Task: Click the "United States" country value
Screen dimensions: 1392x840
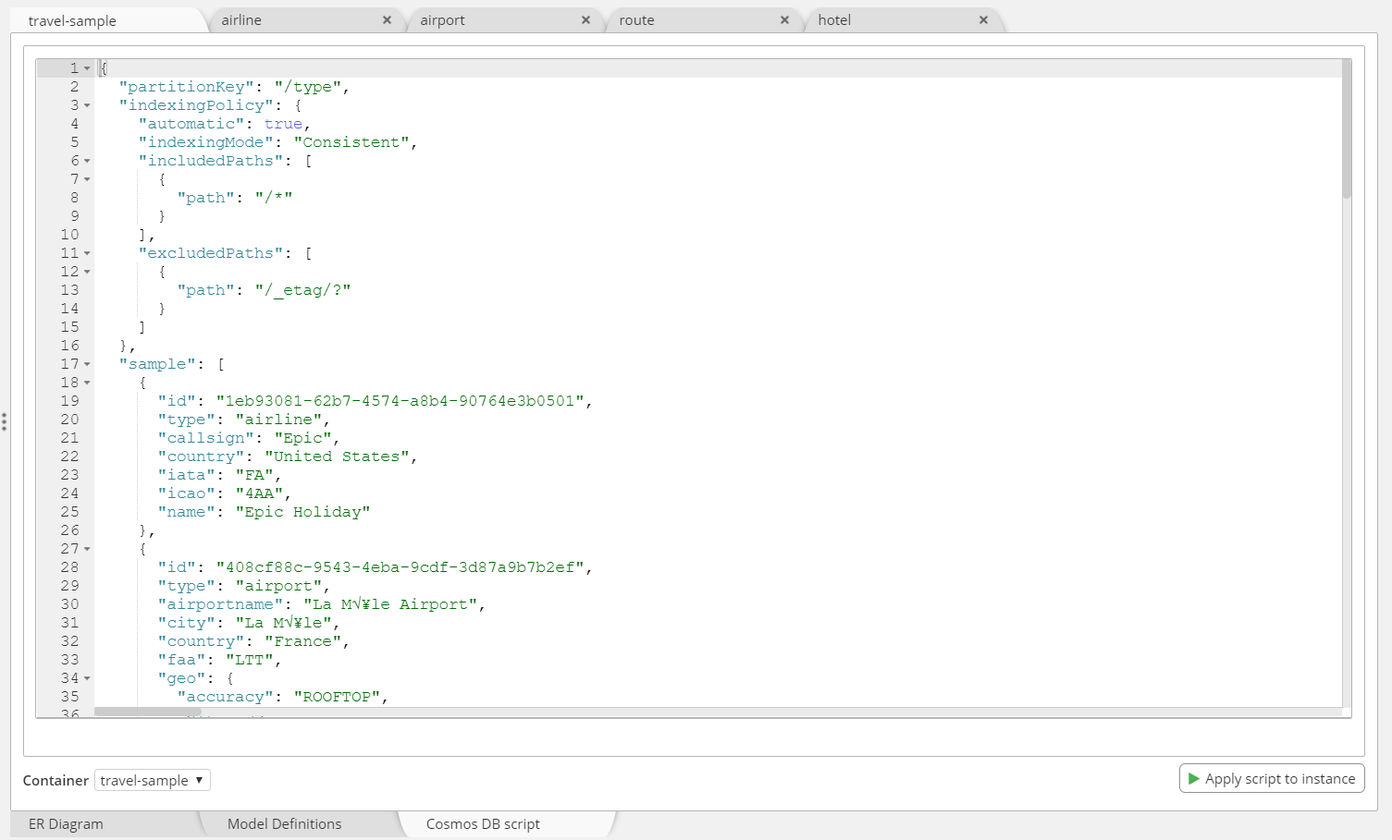Action: click(x=337, y=457)
